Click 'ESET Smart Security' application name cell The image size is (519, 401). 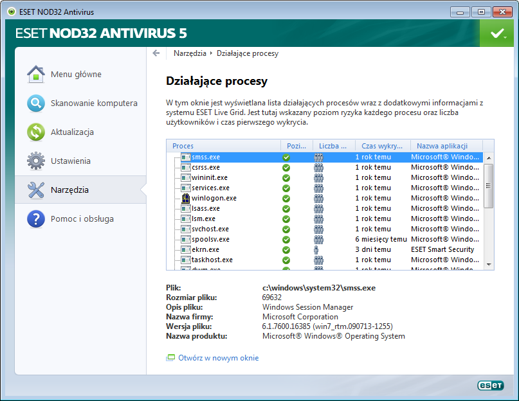pos(442,249)
